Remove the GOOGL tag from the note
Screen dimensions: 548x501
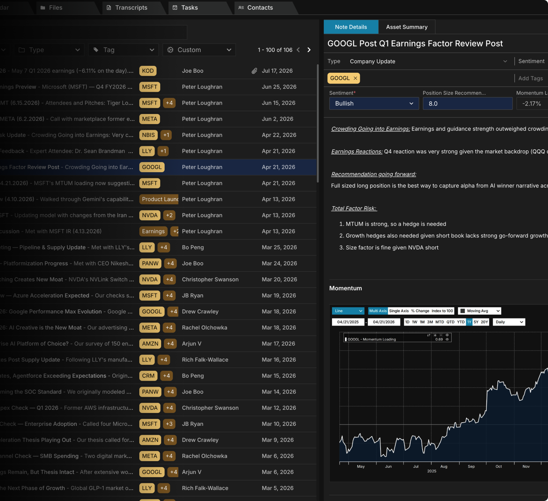(355, 78)
